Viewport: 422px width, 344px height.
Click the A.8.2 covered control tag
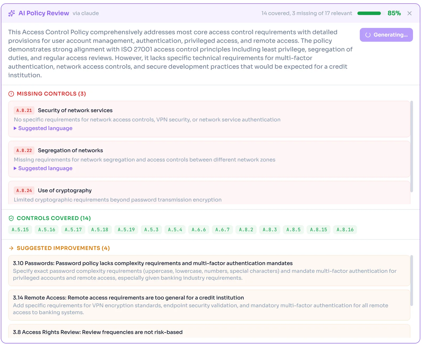(246, 230)
